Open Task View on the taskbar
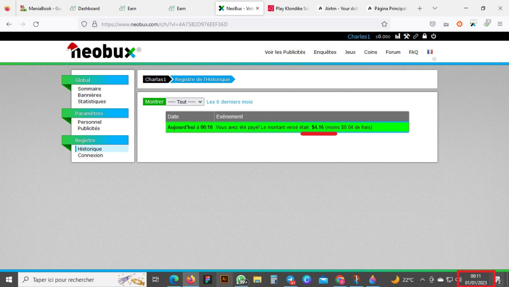Viewport: 509px width, 287px height. click(x=156, y=279)
